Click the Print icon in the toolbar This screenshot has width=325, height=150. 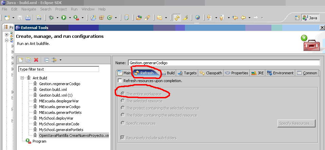[28, 18]
